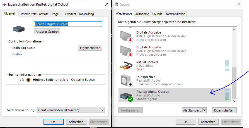Click device list scroll down arrow

coord(235,101)
